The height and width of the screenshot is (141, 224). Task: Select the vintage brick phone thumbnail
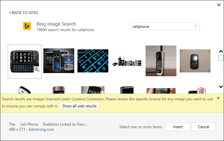point(161,61)
